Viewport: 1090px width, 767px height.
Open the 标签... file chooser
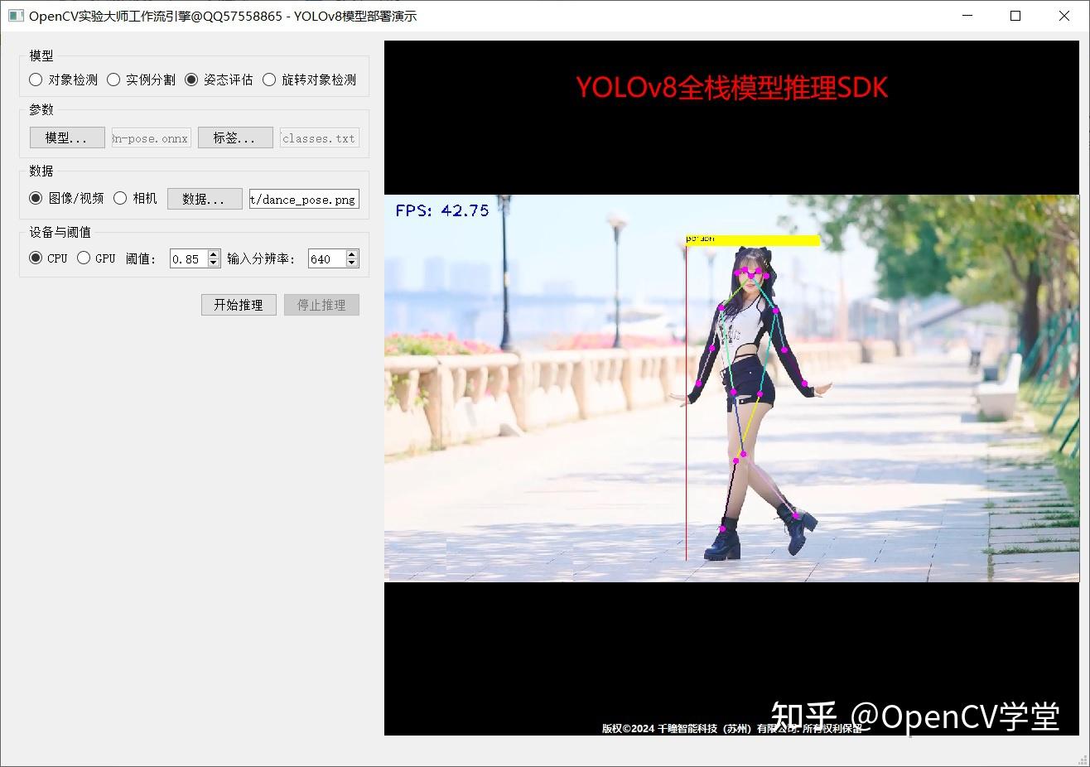(234, 137)
